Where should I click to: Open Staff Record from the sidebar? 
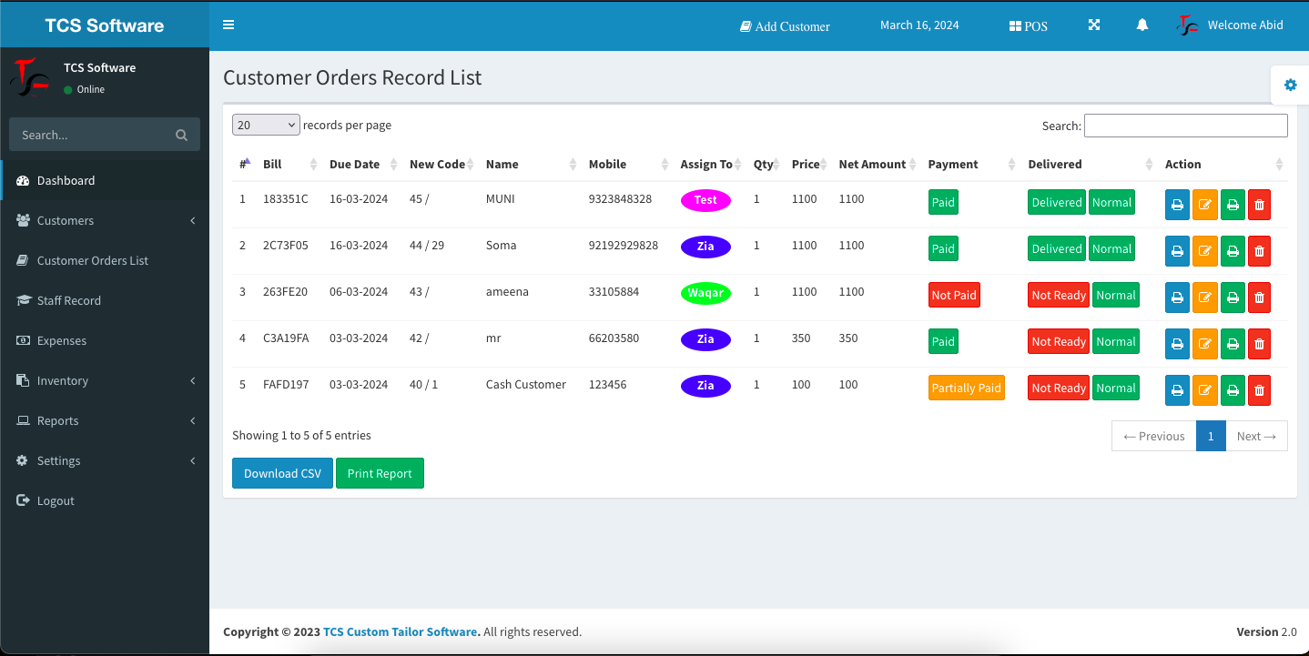point(69,300)
